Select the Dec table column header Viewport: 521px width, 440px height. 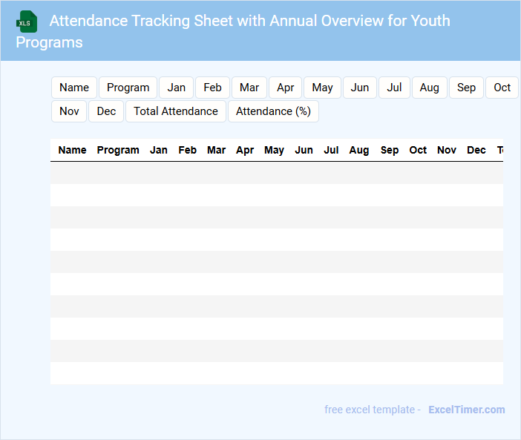(x=476, y=150)
